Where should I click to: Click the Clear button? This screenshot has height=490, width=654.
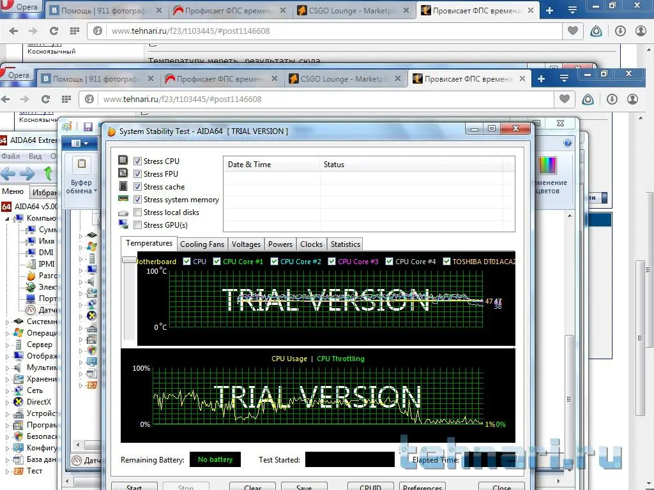252,486
